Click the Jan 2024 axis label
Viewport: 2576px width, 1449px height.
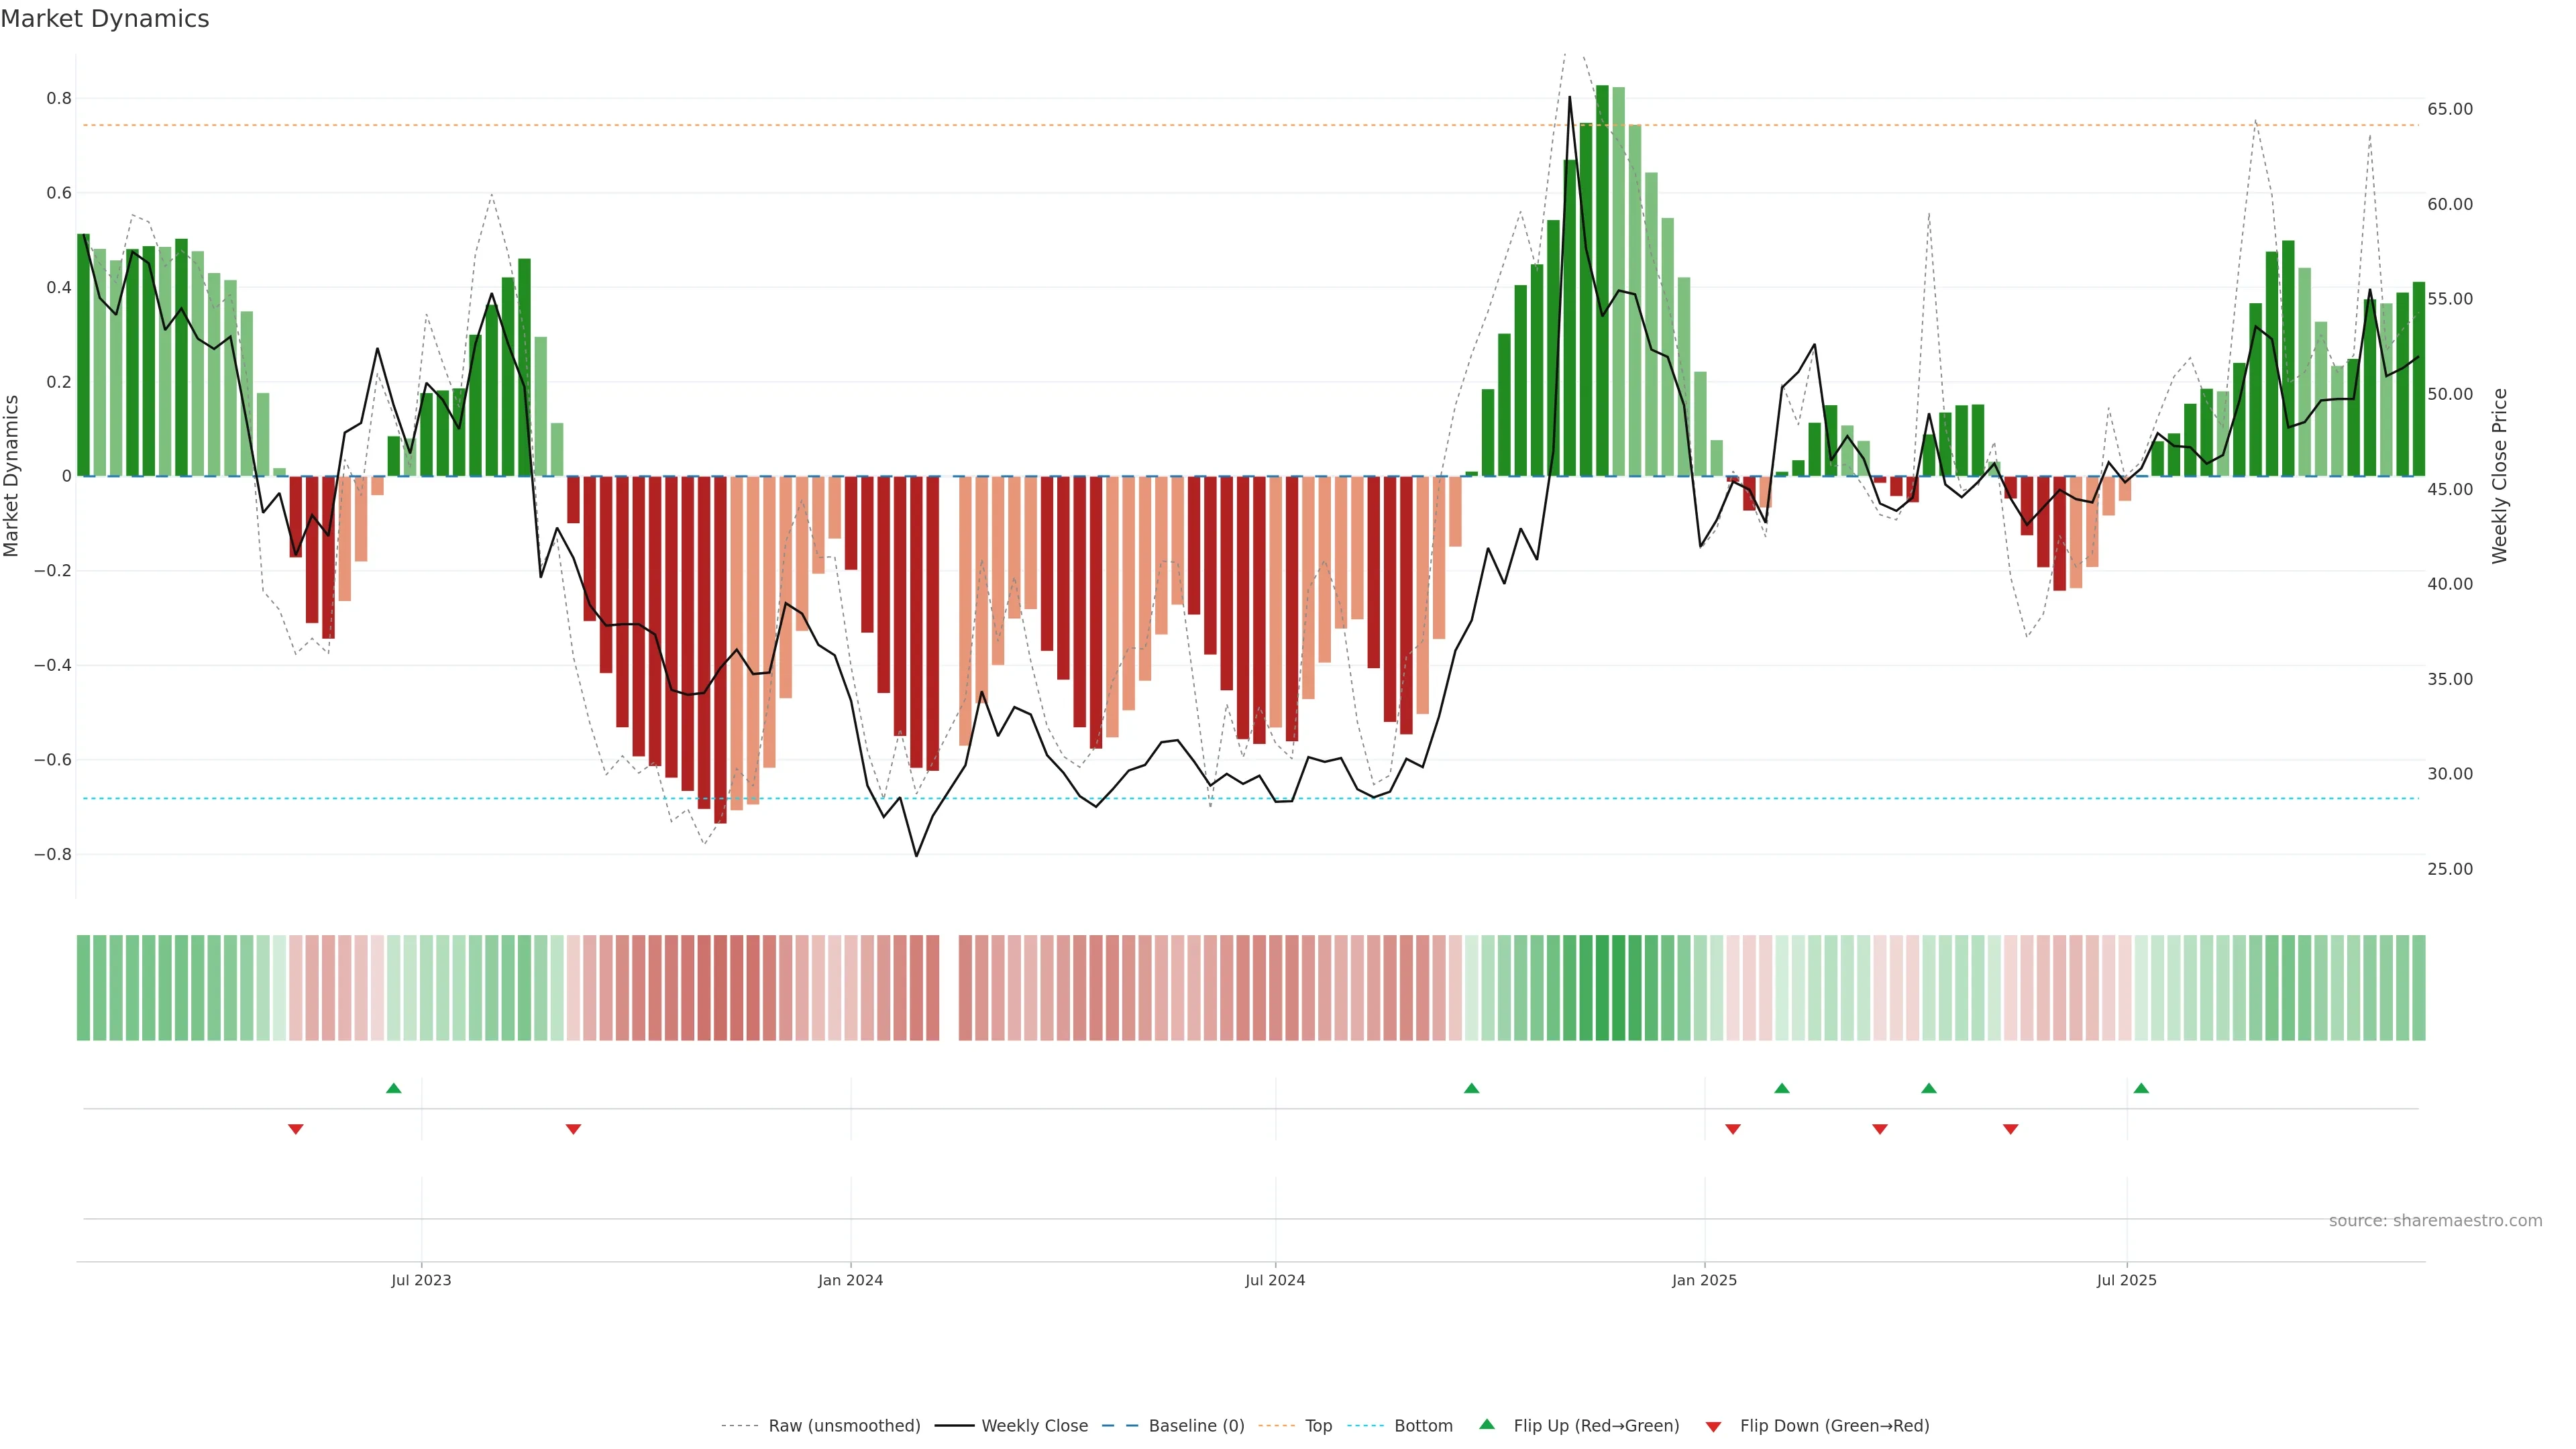click(850, 1280)
